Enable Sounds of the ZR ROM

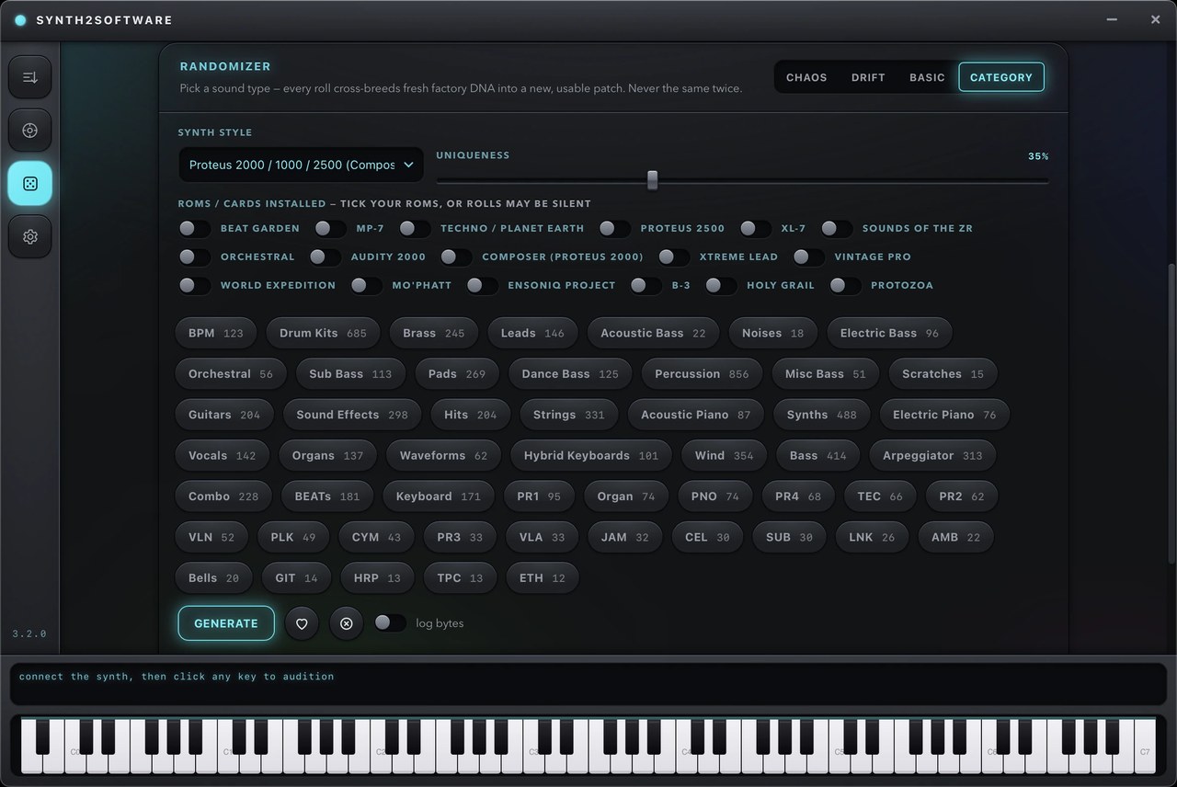(836, 228)
